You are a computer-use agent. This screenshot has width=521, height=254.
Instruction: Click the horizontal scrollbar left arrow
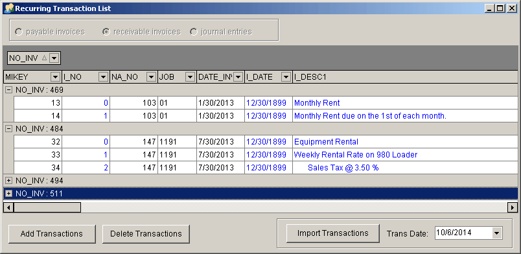coord(8,207)
